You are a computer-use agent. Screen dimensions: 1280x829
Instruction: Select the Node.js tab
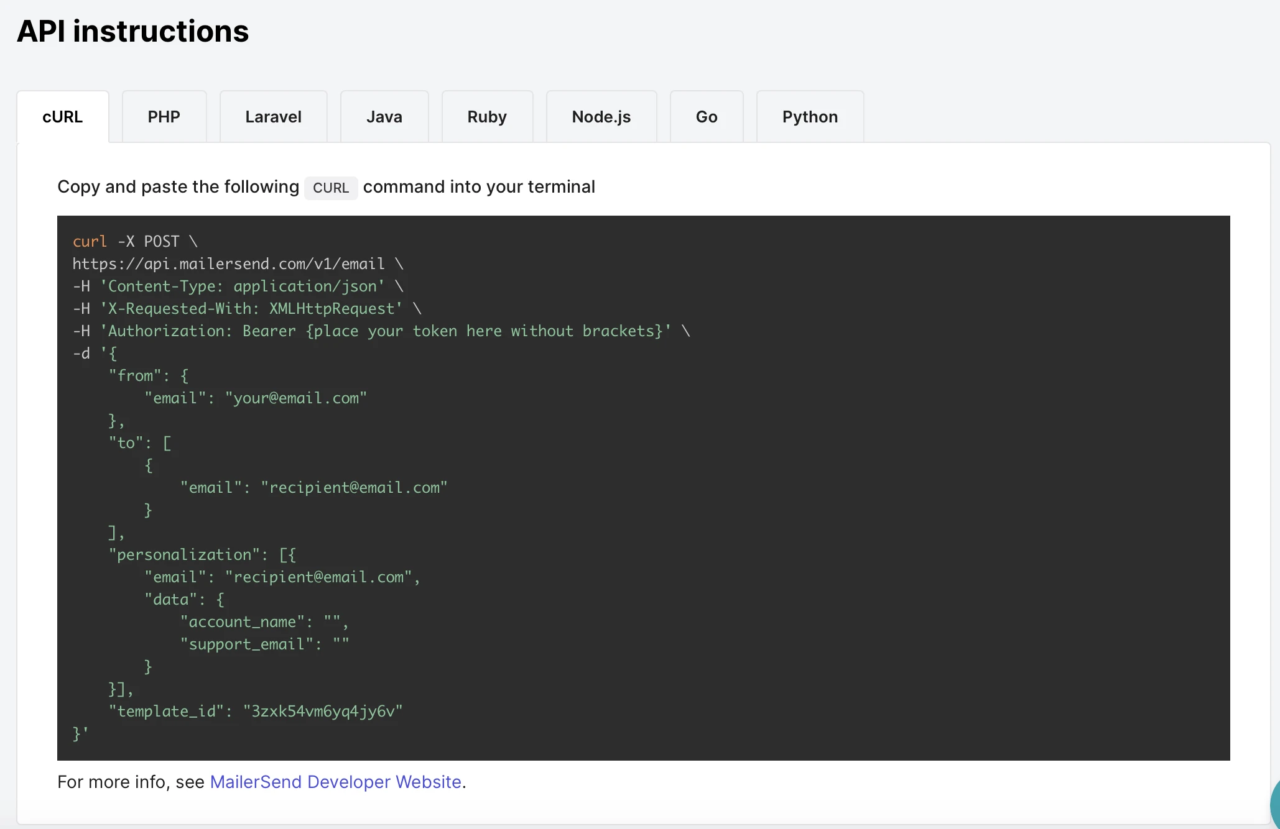601,117
